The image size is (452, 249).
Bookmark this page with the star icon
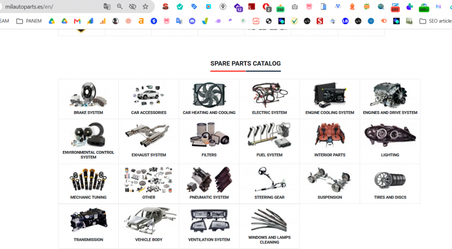pos(145,6)
